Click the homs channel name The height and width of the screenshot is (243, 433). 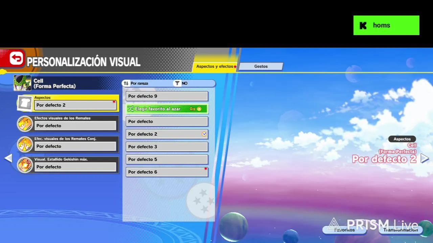(x=382, y=25)
